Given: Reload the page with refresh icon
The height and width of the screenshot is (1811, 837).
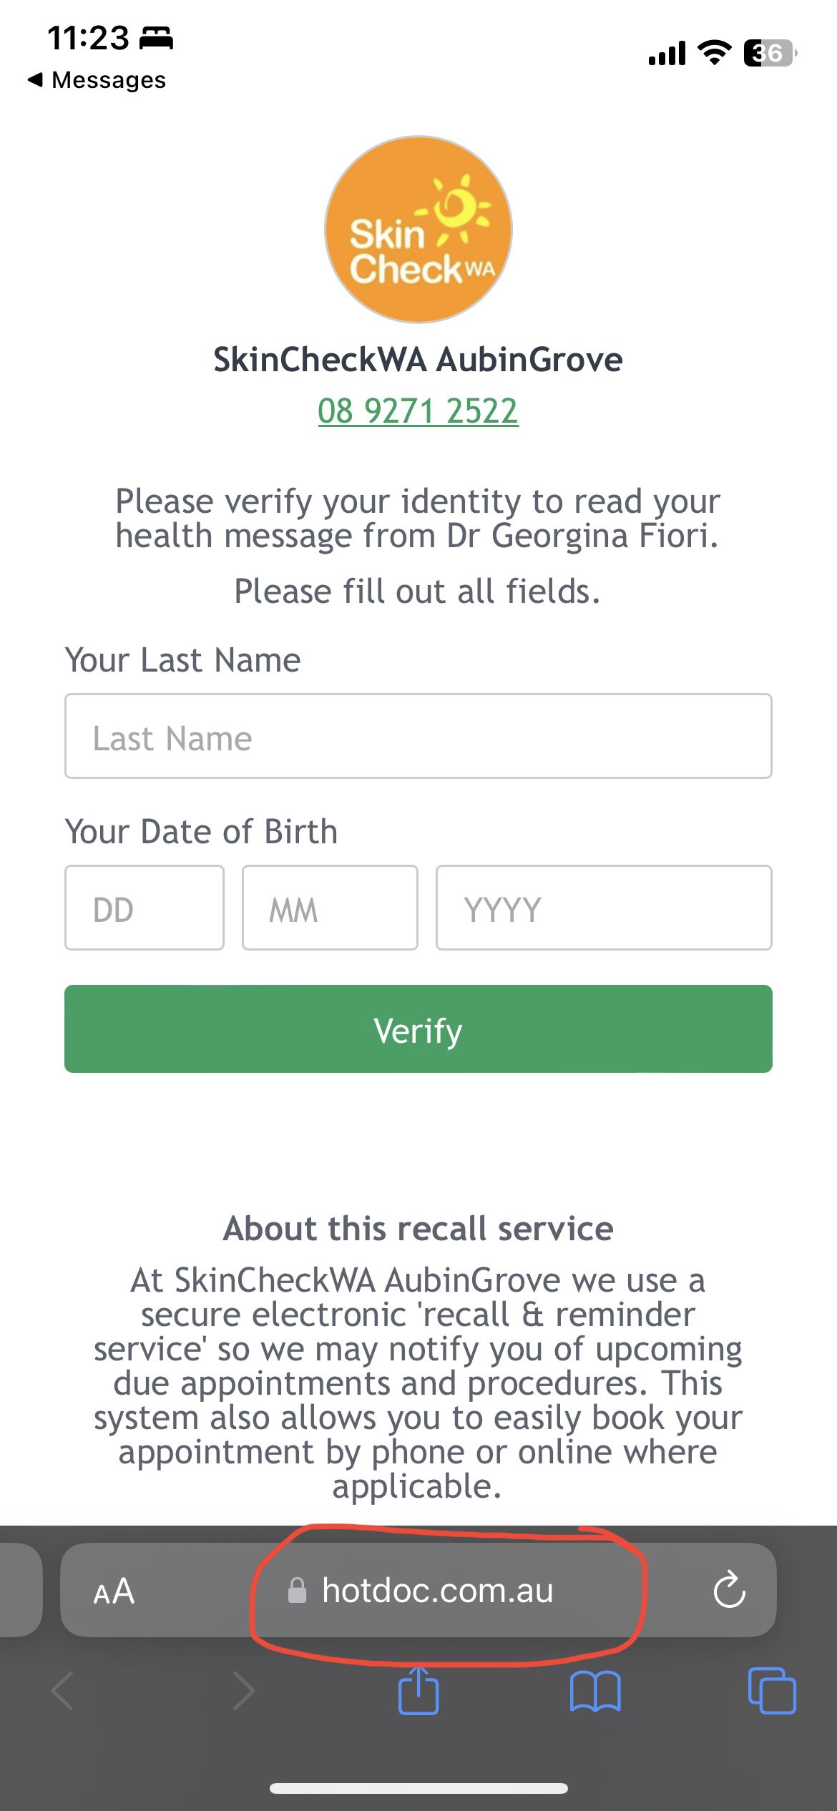Looking at the screenshot, I should 729,1590.
